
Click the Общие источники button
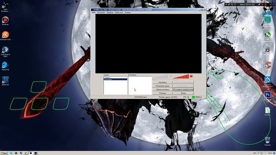(163, 90)
